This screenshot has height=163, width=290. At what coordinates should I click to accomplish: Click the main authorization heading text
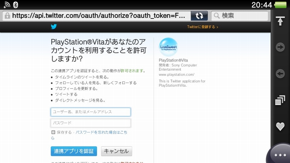pos(99,50)
